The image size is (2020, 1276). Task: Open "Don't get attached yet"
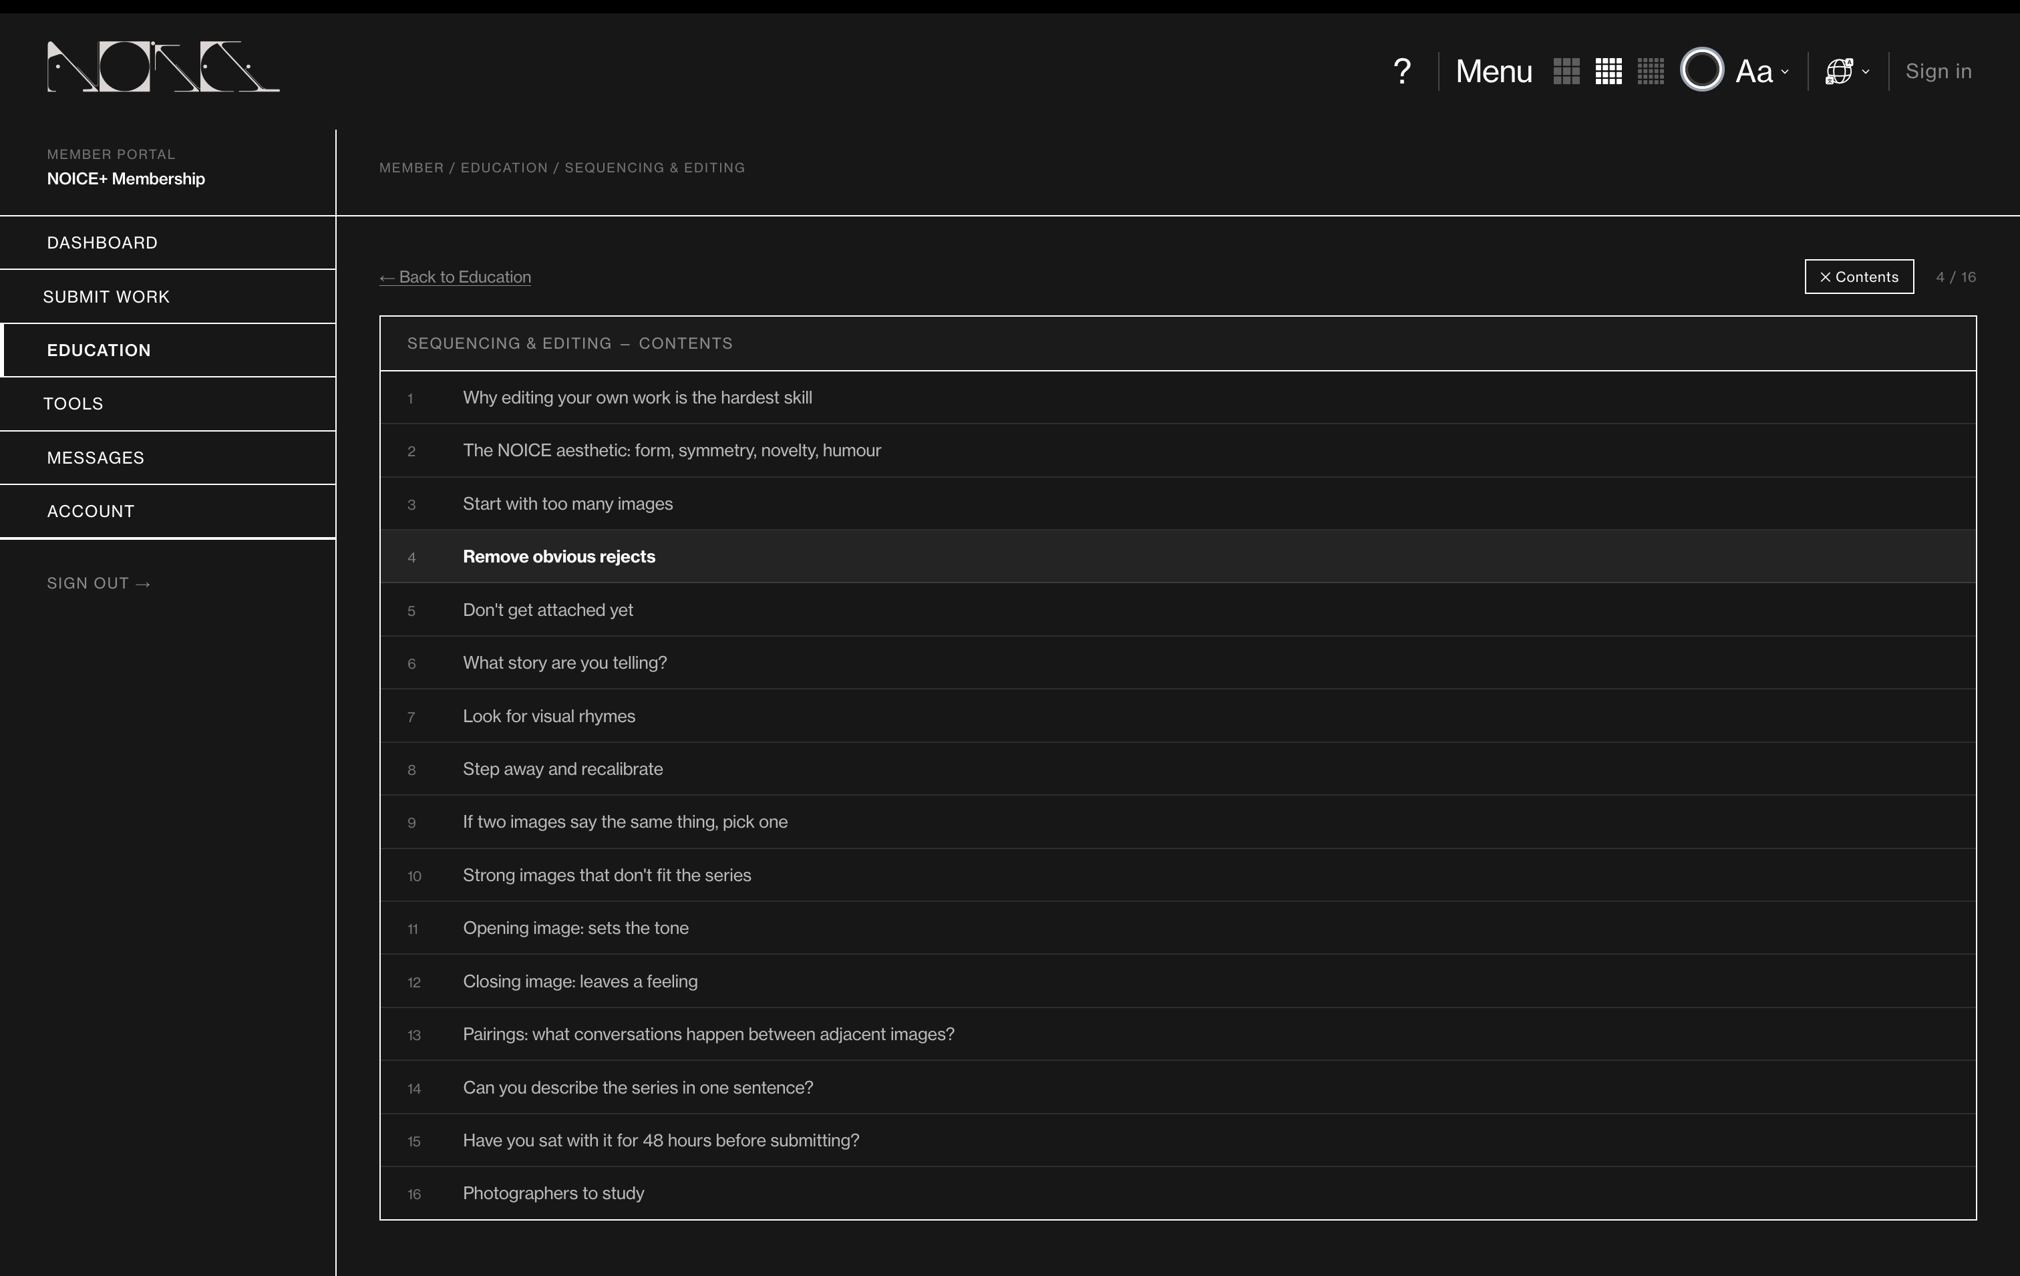click(1178, 610)
